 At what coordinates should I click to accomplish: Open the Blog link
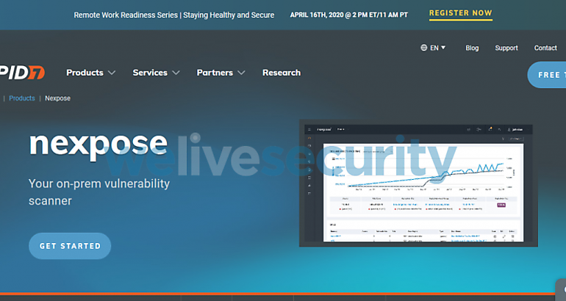coord(472,48)
